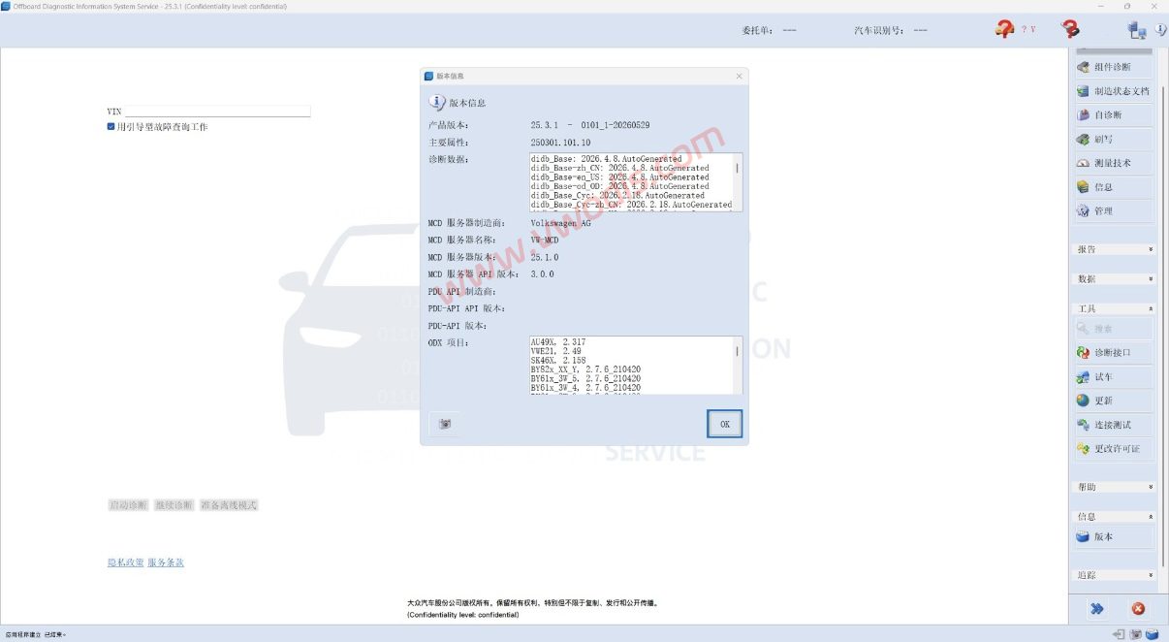Expand the 数据 (data) section
Screen dimensions: 1169x642
pyautogui.click(x=1116, y=278)
